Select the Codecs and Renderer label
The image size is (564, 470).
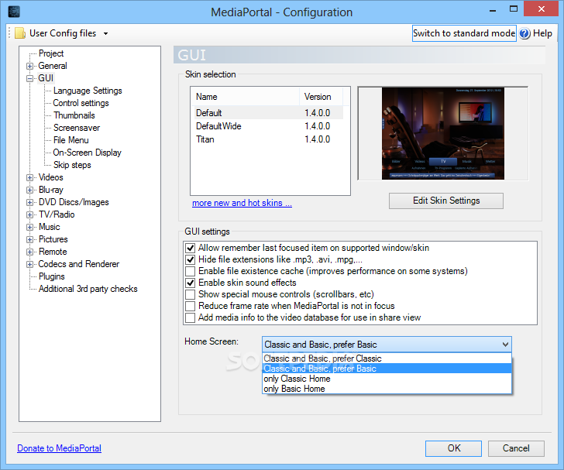(x=79, y=264)
